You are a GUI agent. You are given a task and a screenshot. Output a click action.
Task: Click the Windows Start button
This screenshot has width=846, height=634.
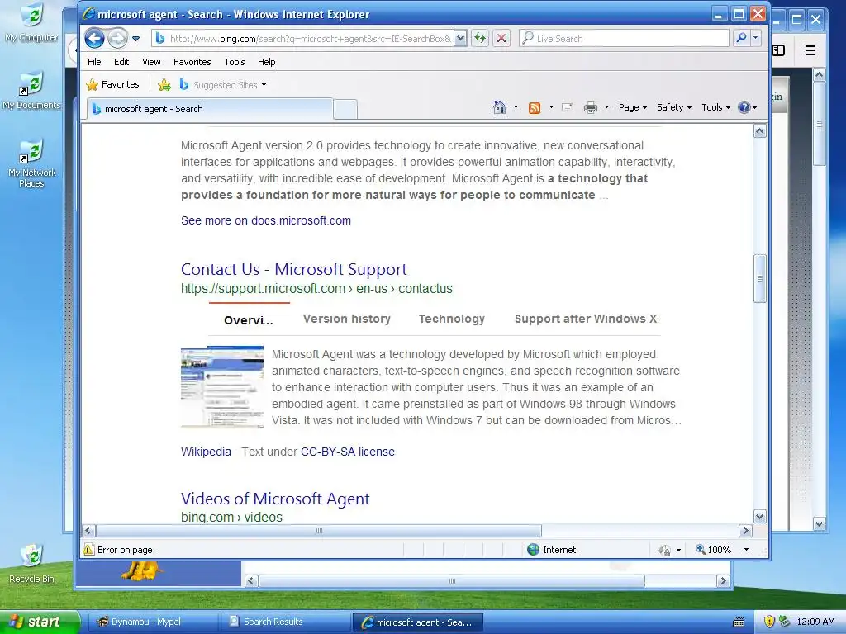[40, 622]
